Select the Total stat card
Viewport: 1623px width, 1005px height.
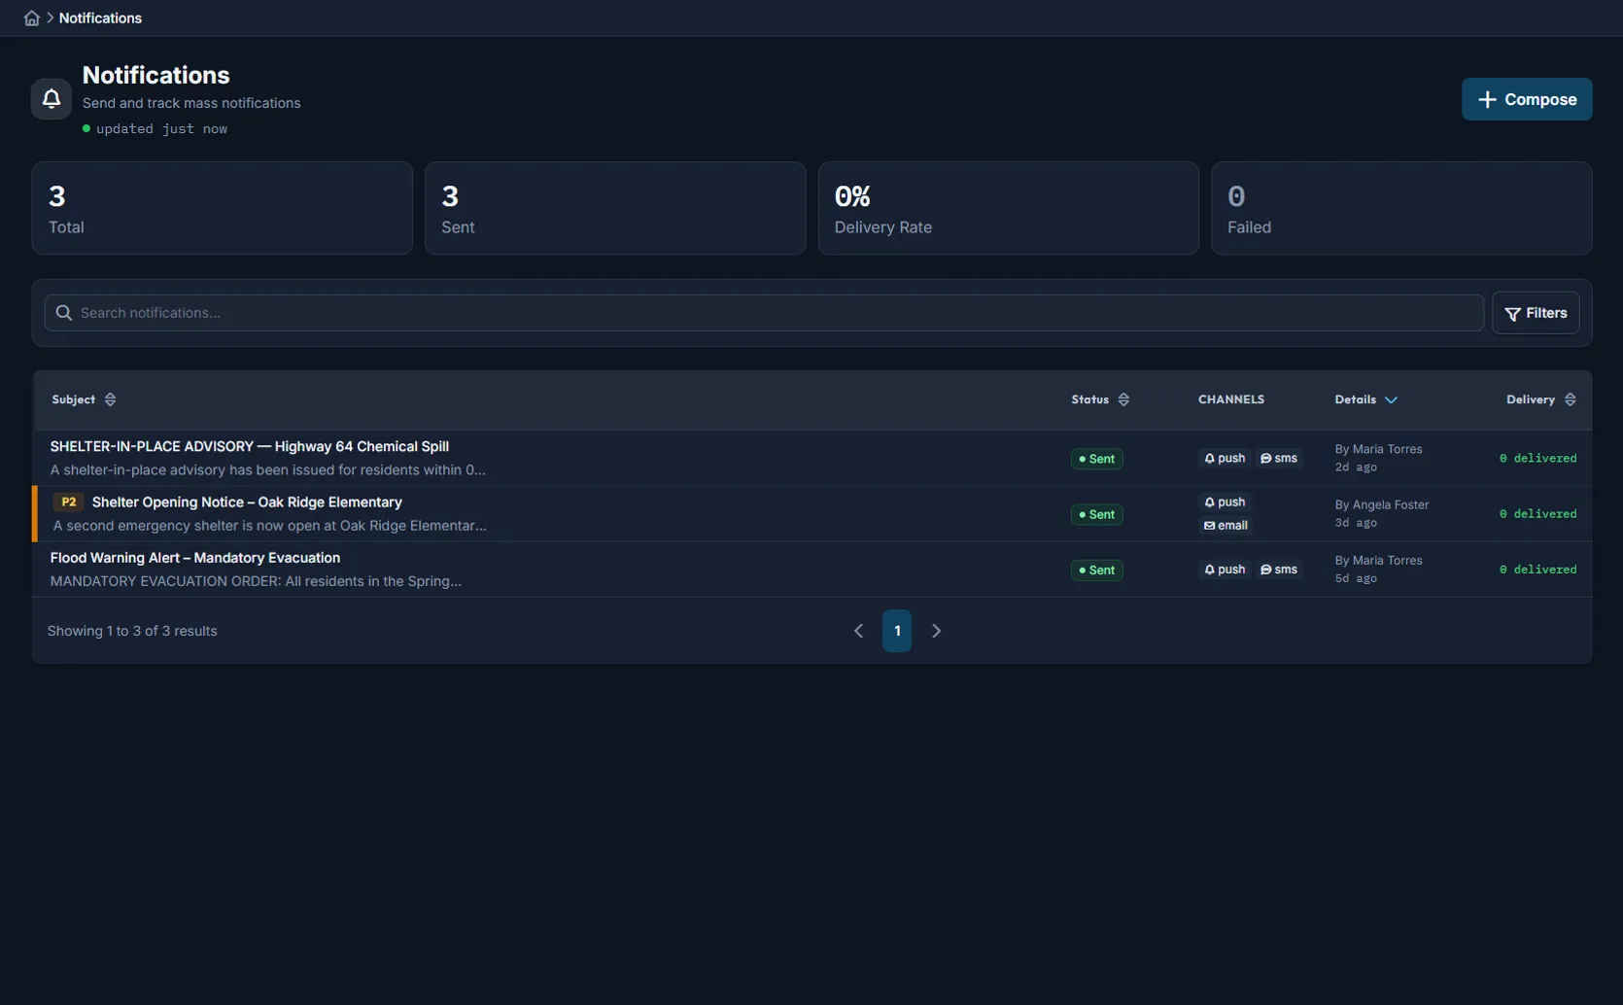click(x=223, y=209)
